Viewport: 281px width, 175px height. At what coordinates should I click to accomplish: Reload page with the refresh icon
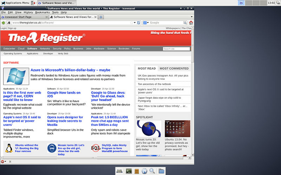click(x=138, y=23)
